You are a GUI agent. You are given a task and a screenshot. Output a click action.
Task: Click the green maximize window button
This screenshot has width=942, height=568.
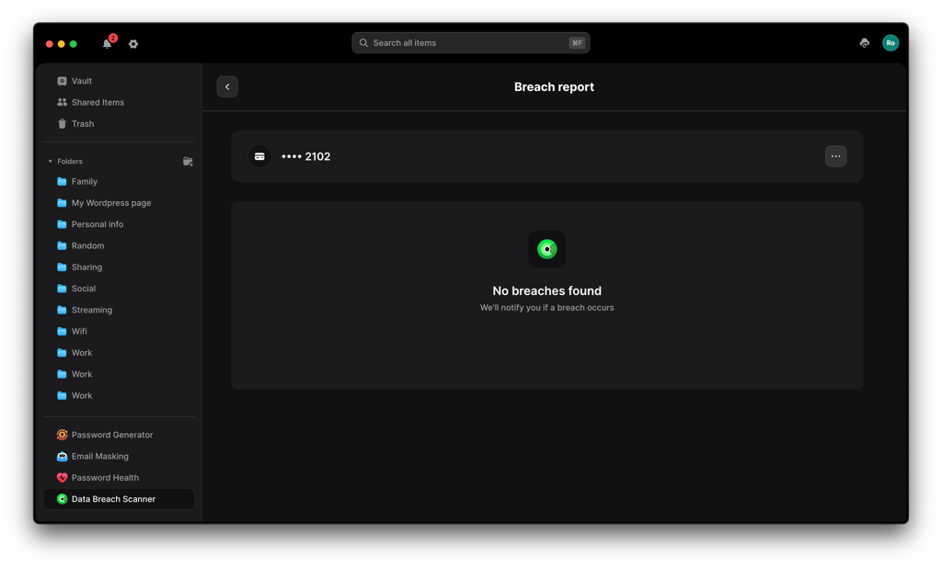pyautogui.click(x=74, y=44)
